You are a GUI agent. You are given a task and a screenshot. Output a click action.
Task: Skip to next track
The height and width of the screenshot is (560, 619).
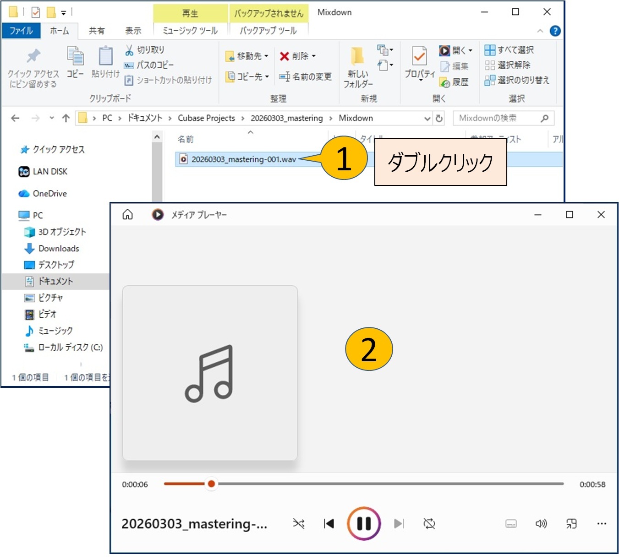point(399,523)
